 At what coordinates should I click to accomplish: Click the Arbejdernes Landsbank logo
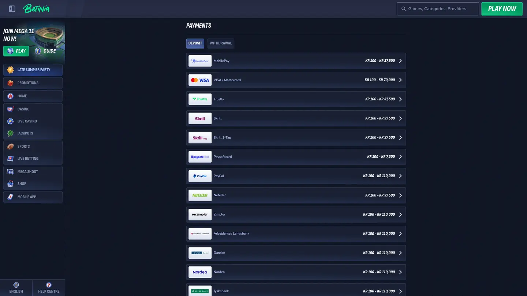coord(200,234)
